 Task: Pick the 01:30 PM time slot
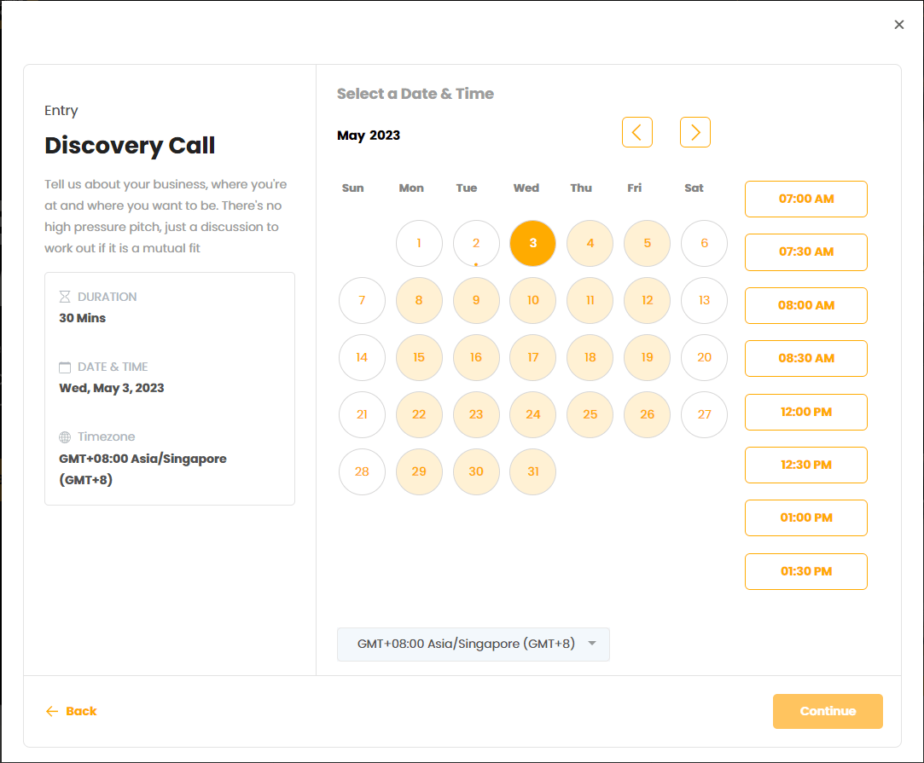point(805,571)
